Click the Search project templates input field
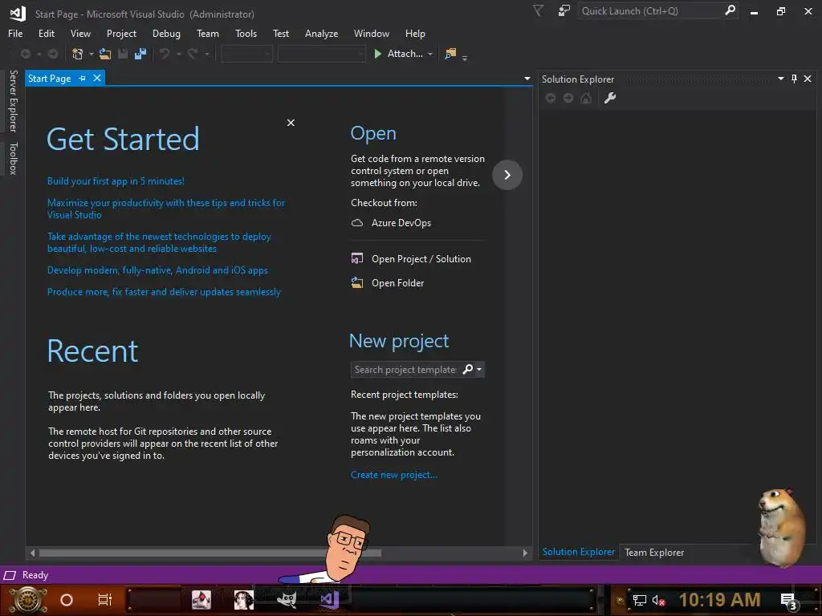The height and width of the screenshot is (616, 822). (405, 369)
